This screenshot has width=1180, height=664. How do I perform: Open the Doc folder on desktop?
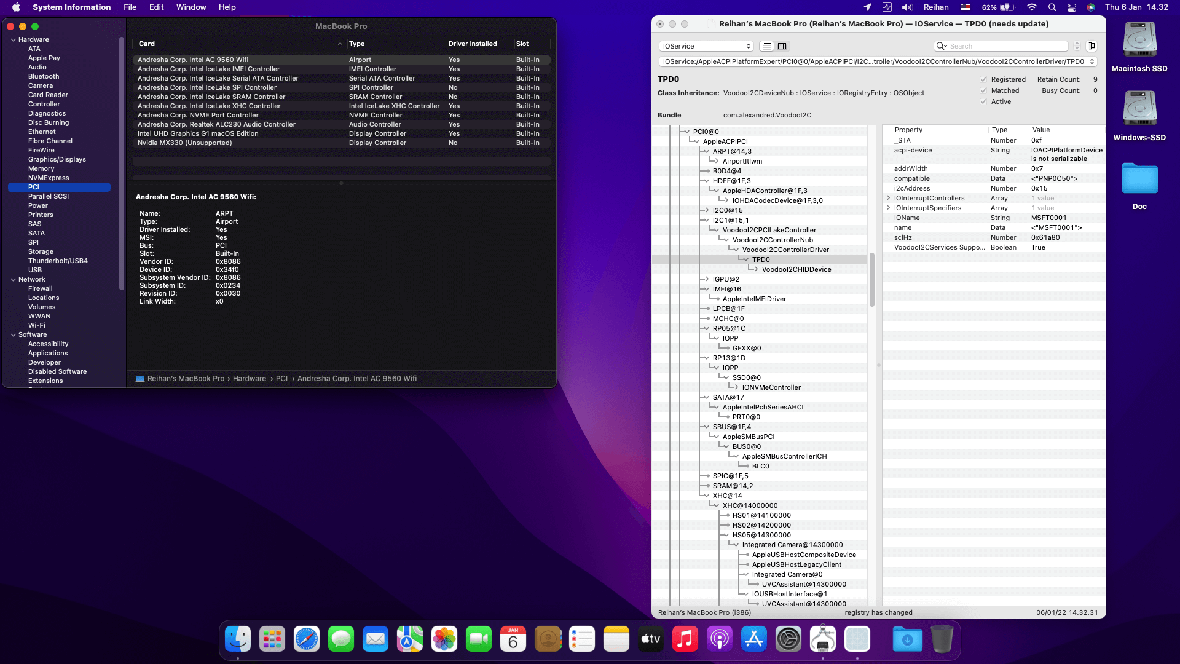[1139, 179]
